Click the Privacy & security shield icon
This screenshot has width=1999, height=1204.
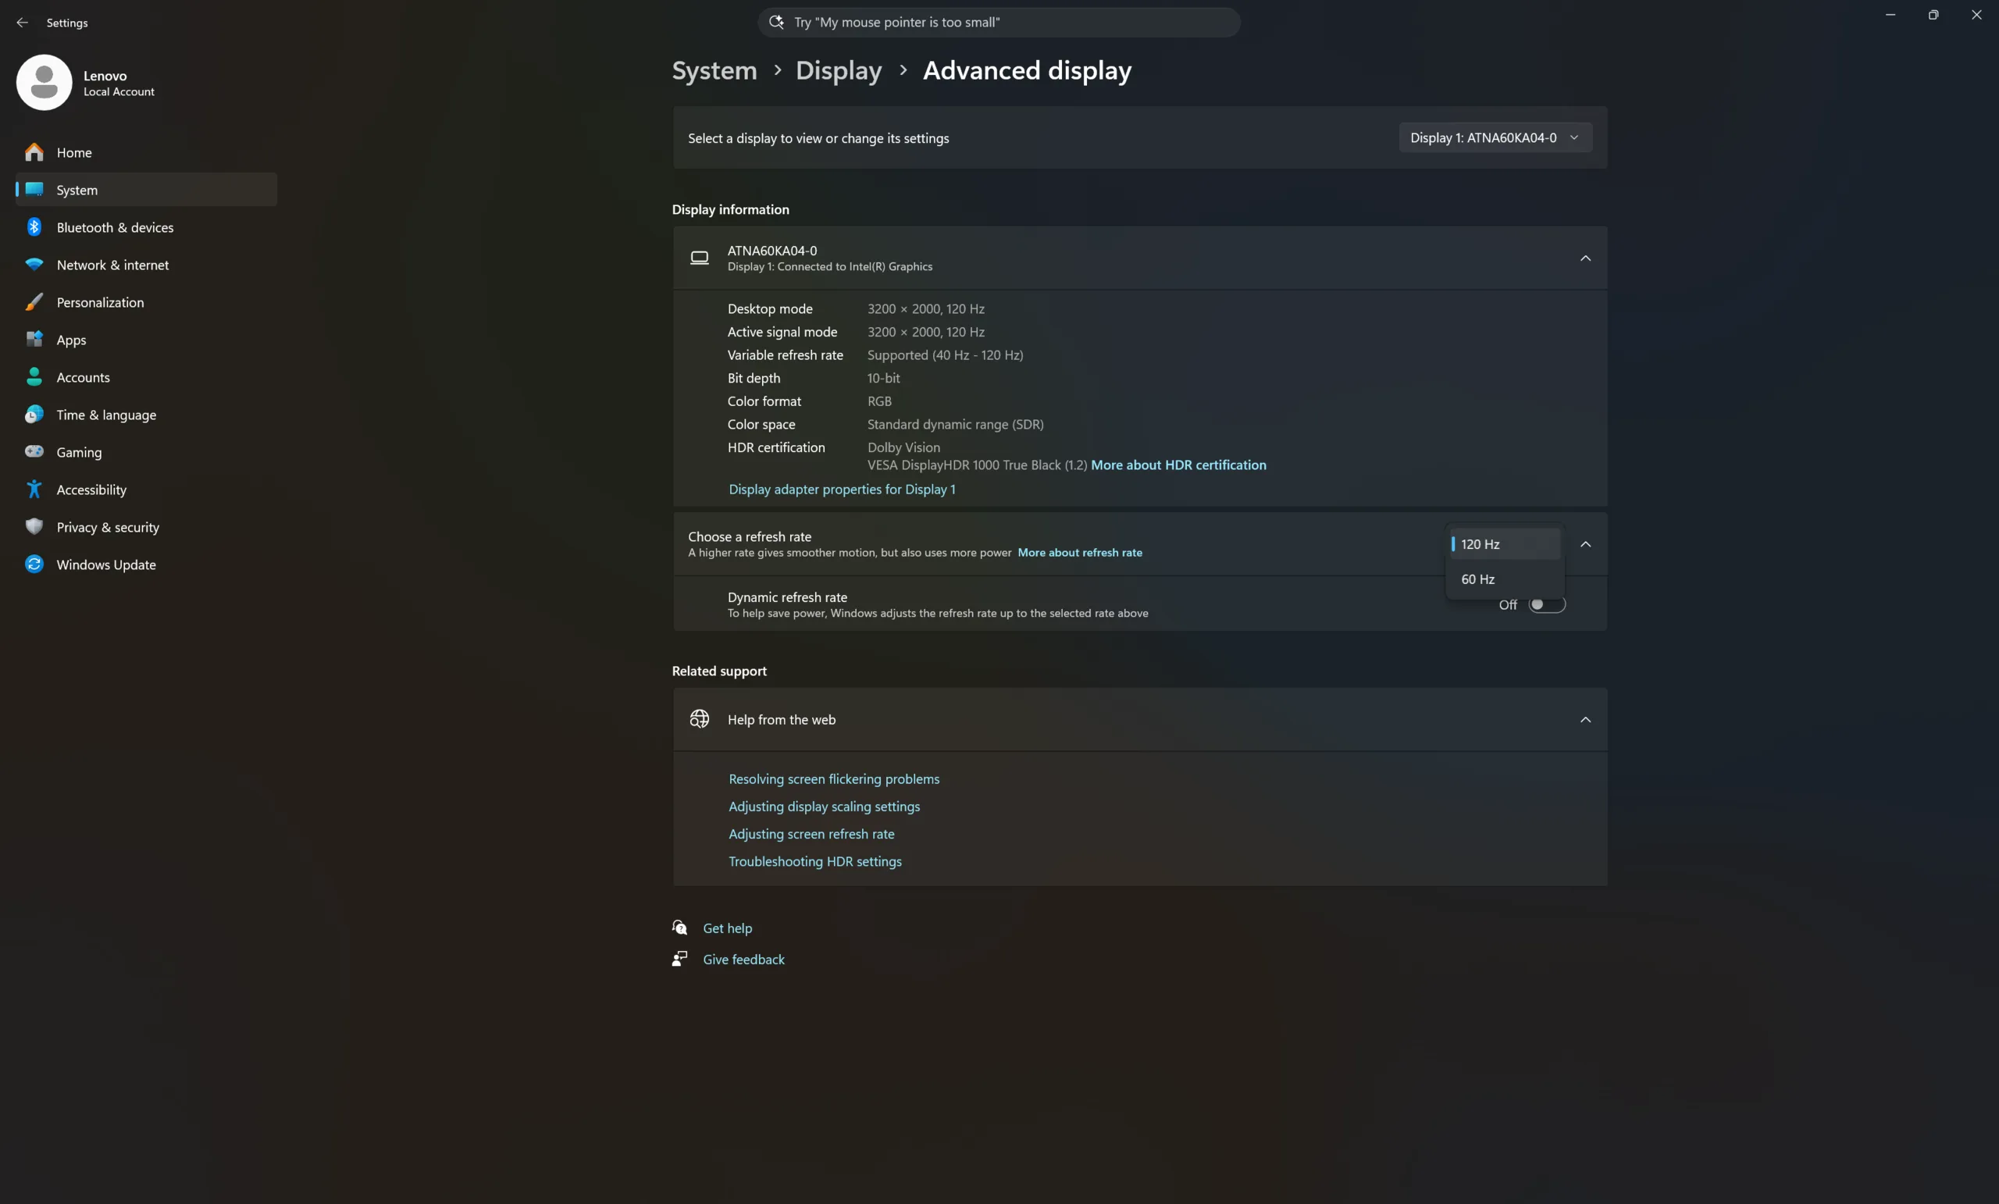pyautogui.click(x=34, y=526)
